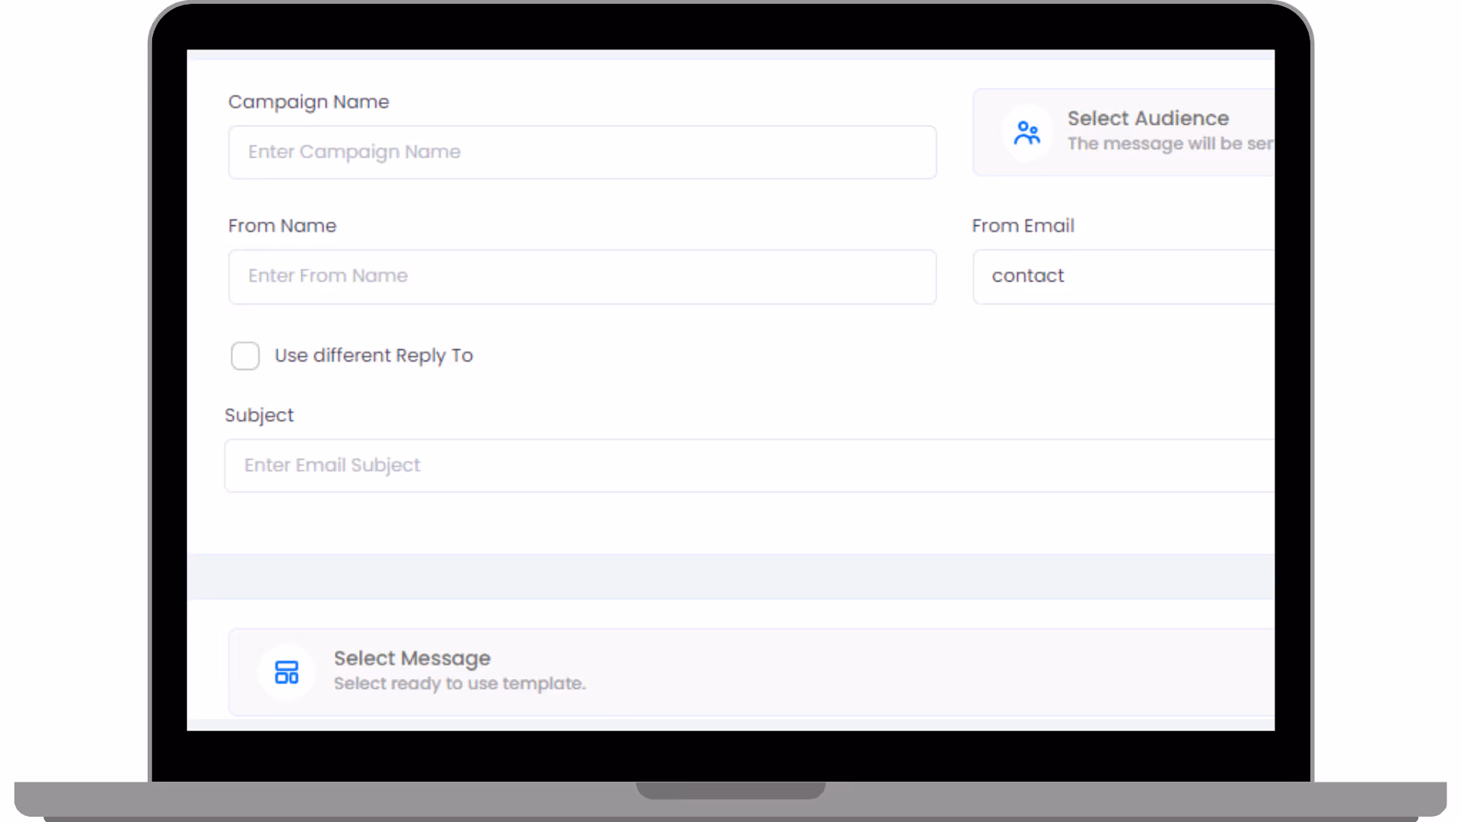This screenshot has width=1461, height=822.
Task: Click 'Select ready to use template.' text
Action: [460, 683]
